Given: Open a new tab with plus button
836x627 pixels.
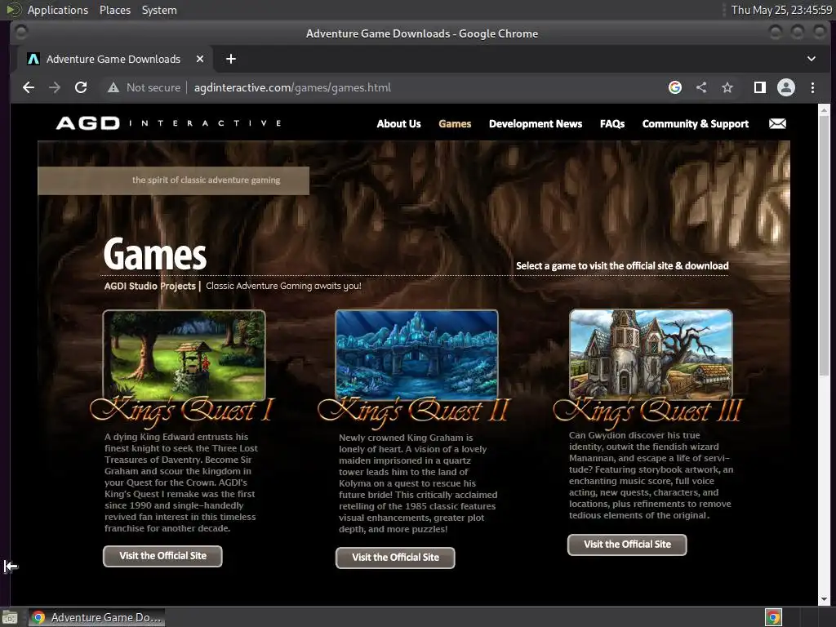Looking at the screenshot, I should [x=231, y=59].
